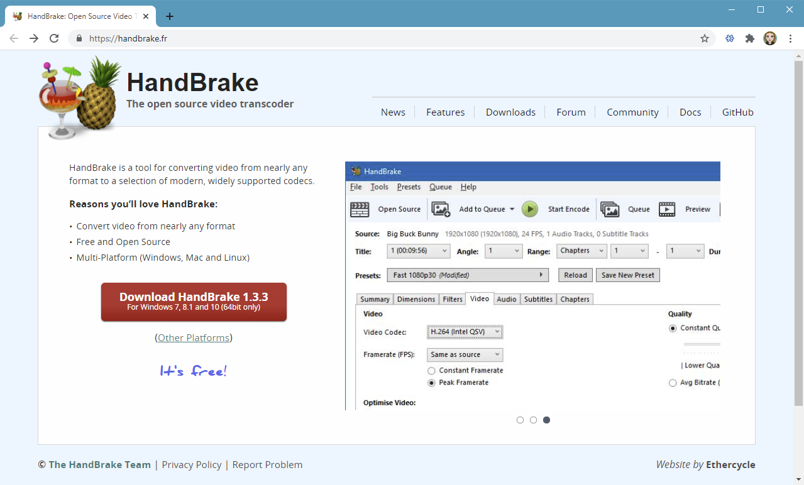The width and height of the screenshot is (804, 485).
Task: Open the Tools menu
Action: pos(379,187)
